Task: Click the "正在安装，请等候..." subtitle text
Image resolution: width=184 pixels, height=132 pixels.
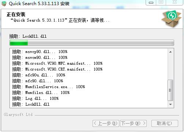Action: (60, 20)
